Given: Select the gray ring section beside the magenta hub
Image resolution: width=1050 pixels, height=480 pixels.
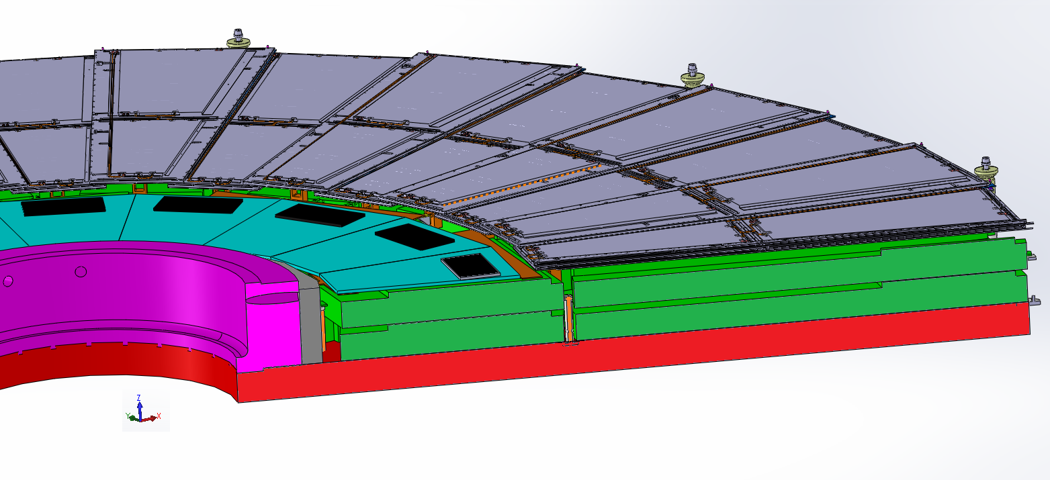Looking at the screenshot, I should point(310,322).
